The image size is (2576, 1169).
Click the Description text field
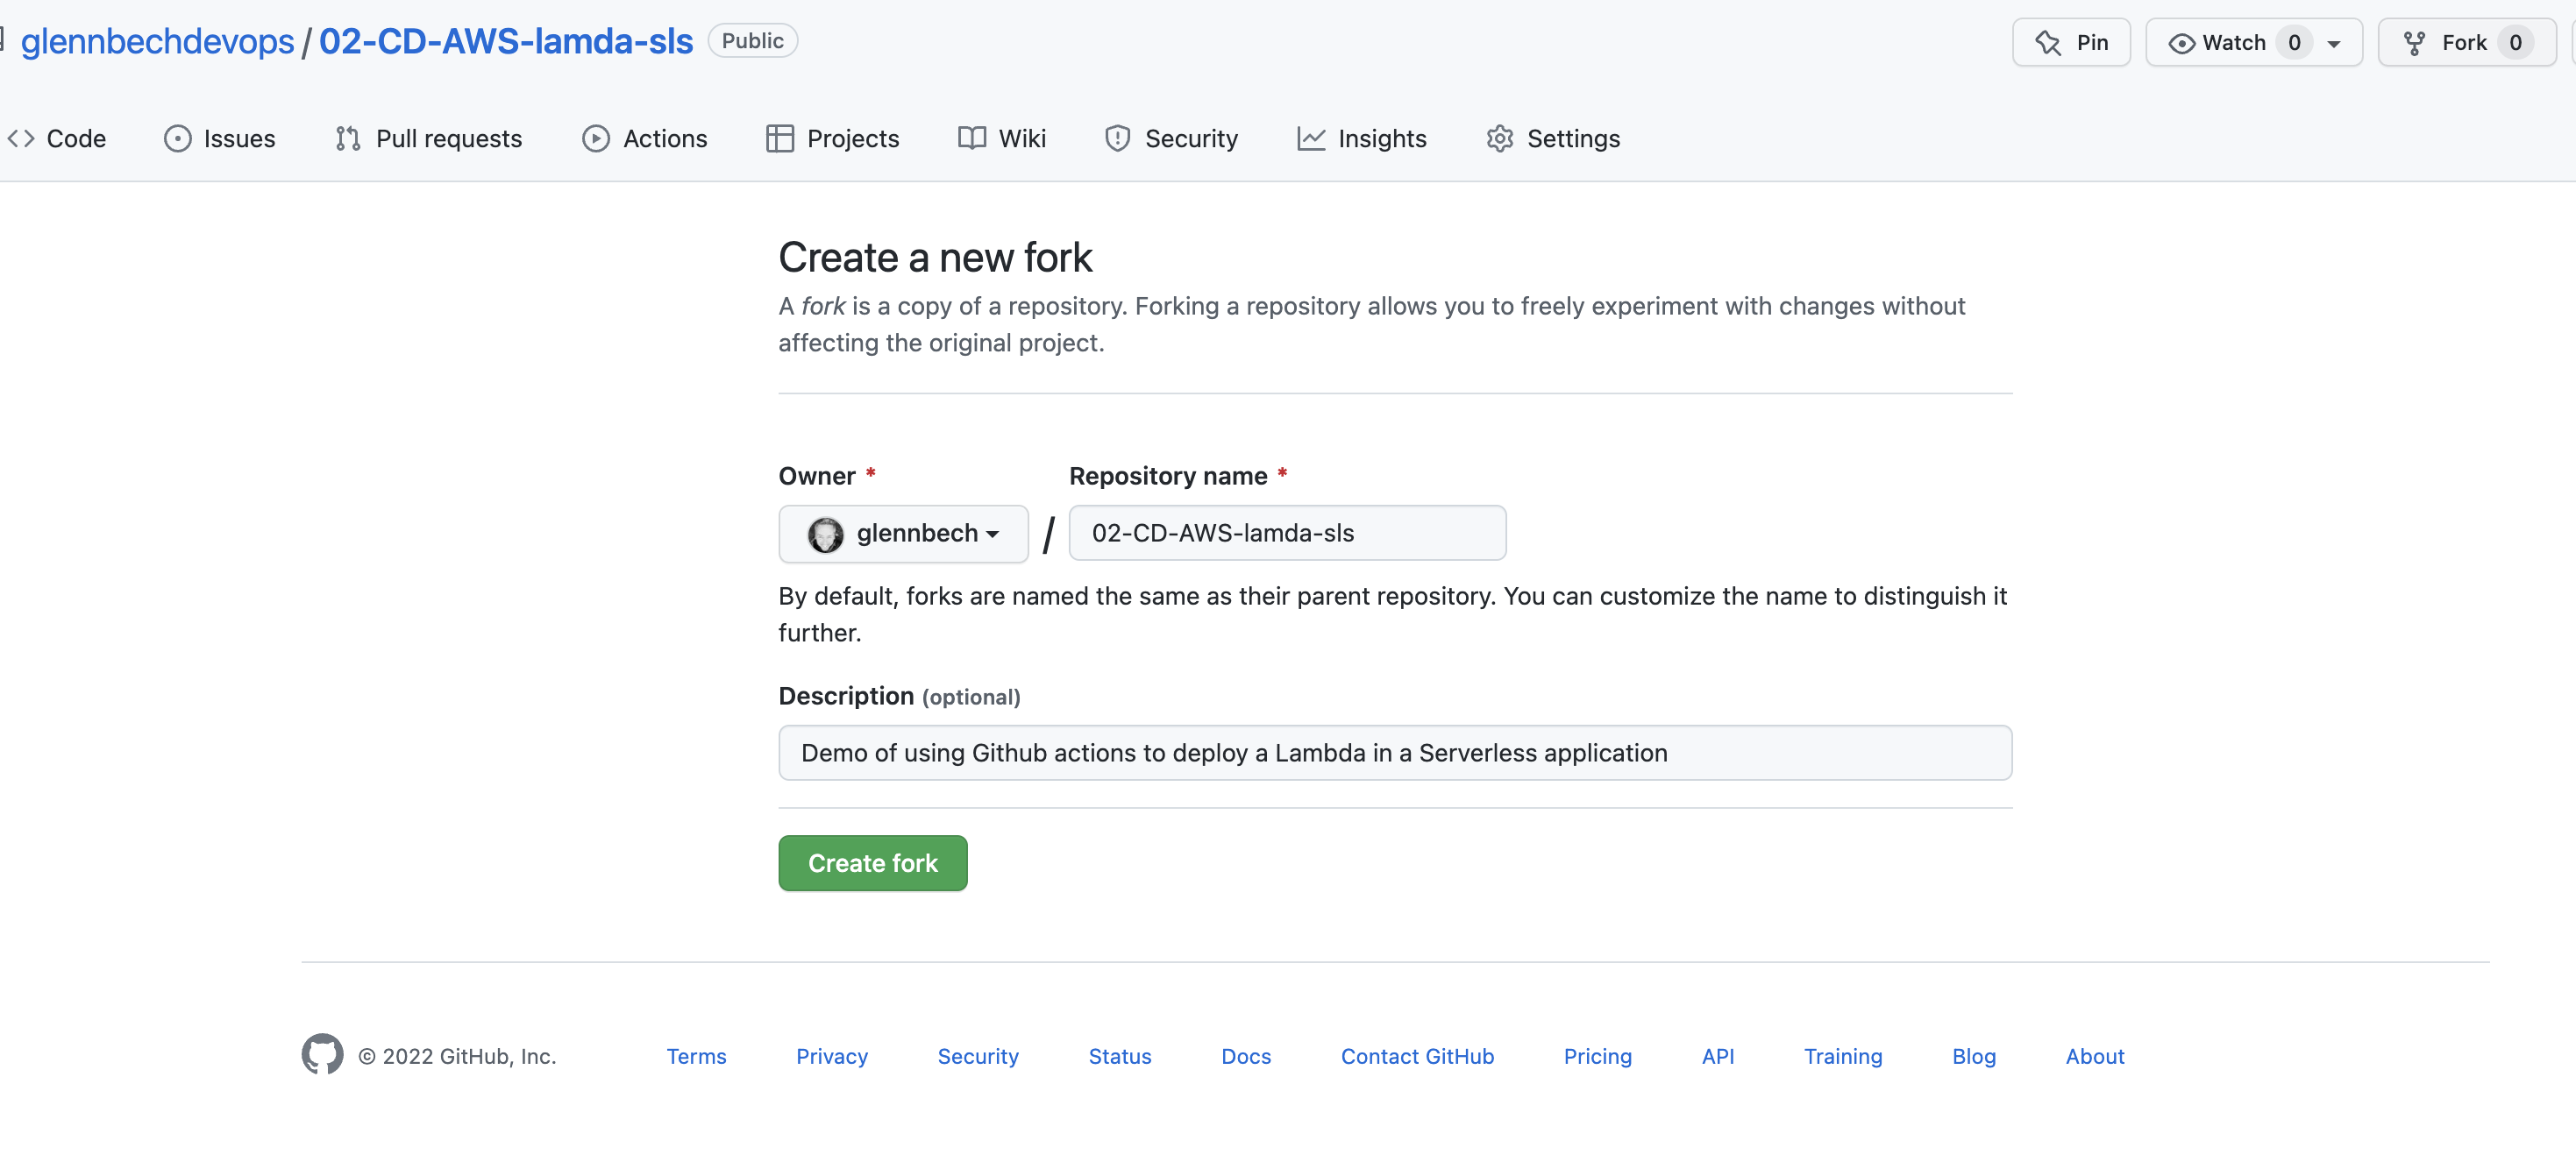click(1394, 753)
